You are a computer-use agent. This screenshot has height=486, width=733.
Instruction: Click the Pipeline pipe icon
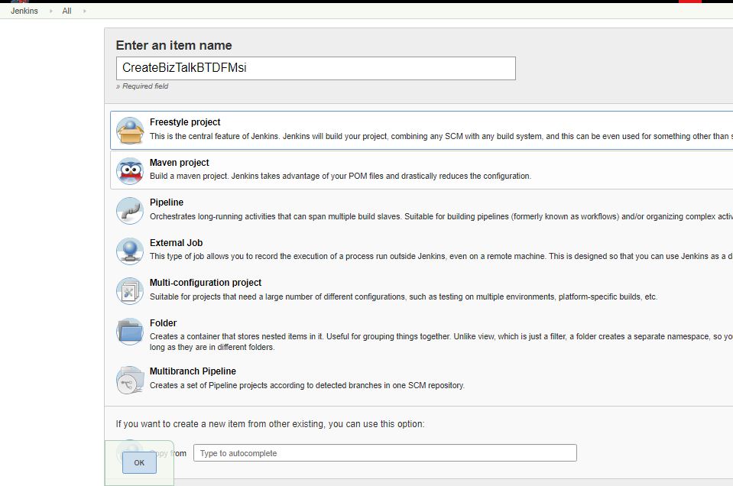[x=130, y=211]
